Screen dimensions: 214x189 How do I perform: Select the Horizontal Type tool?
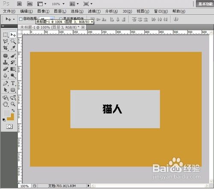(13, 83)
